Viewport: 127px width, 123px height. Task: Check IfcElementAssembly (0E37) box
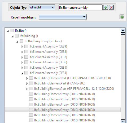(x=26, y=57)
